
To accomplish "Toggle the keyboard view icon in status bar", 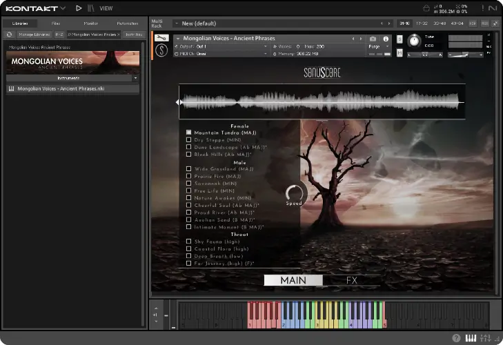I will point(471,338).
